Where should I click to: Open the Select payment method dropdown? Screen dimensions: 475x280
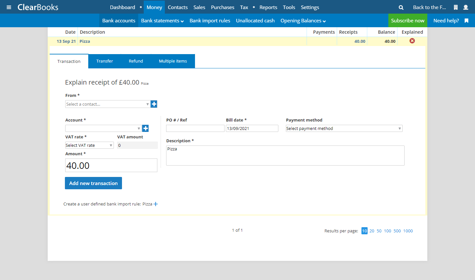344,128
